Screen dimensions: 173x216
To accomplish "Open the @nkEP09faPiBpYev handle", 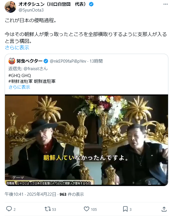I will coord(68,61).
